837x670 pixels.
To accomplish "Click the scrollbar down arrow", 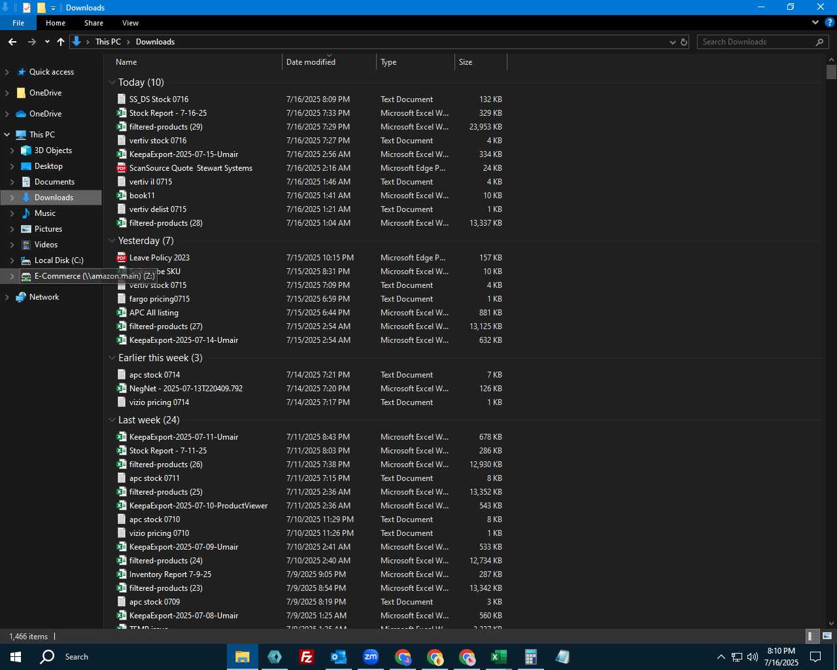I will tap(831, 624).
